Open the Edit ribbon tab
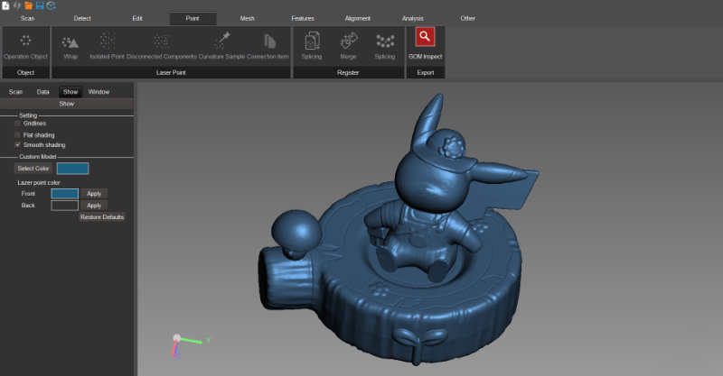Viewport: 723px width, 376px height. [x=137, y=18]
